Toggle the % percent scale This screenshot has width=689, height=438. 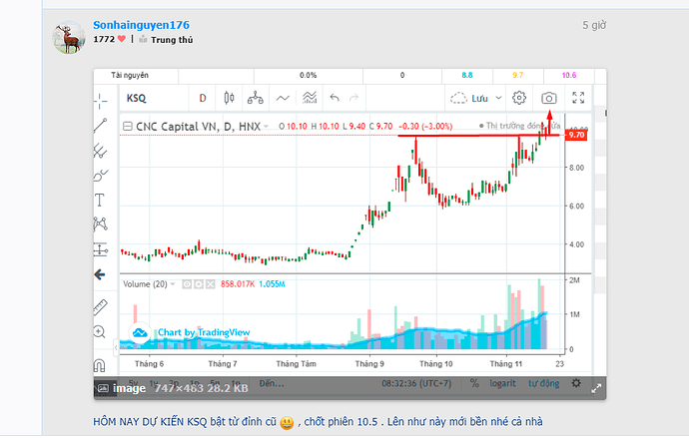474,383
